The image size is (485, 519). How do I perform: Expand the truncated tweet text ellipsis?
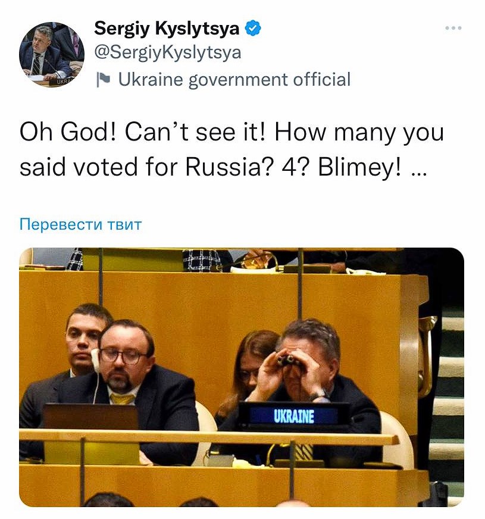pyautogui.click(x=419, y=168)
